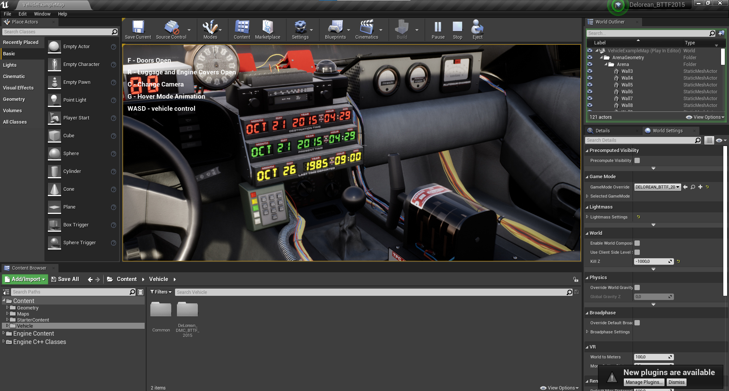
Task: Toggle sources panel icon in Content Browser
Action: point(6,292)
